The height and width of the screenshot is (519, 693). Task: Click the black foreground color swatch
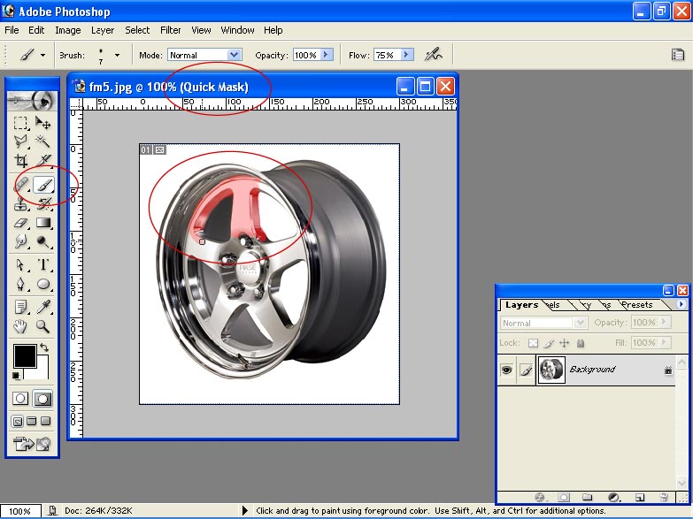click(24, 355)
